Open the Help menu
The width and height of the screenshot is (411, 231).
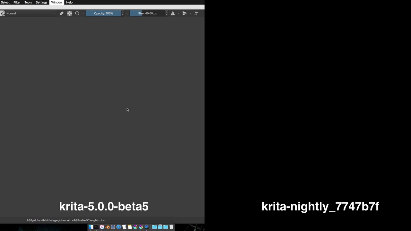(69, 2)
